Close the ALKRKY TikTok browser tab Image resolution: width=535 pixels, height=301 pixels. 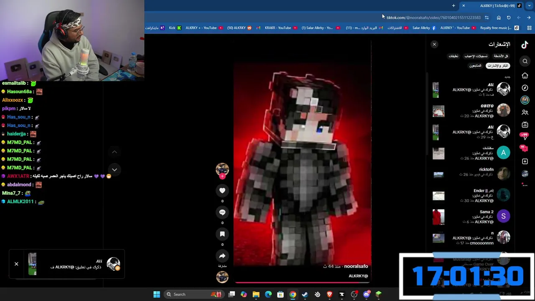(x=464, y=6)
